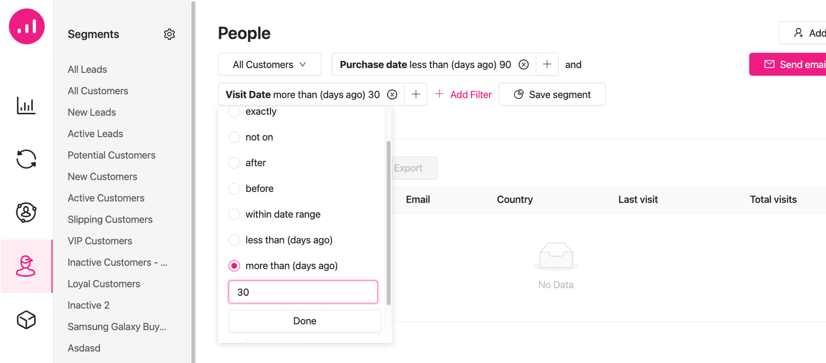Click the Total visits column header
826x363 pixels.
[773, 199]
